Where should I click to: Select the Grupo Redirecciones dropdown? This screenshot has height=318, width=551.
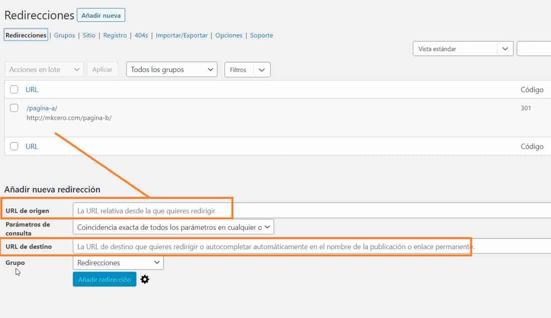[x=118, y=262]
